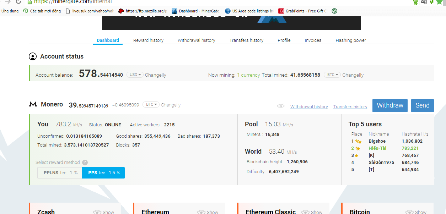Open the Invoices tab
This screenshot has width=446, height=214.
coord(313,40)
